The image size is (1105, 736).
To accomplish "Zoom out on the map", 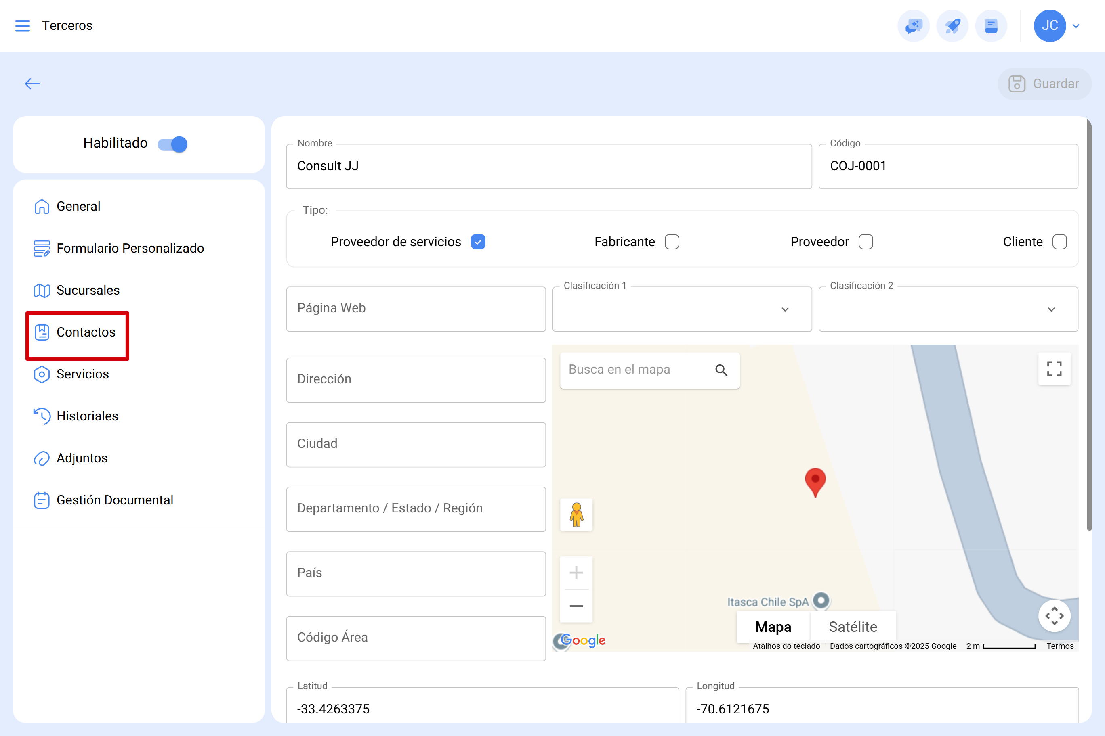I will [576, 606].
